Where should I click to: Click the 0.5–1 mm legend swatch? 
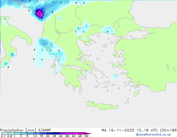coord(11,133)
